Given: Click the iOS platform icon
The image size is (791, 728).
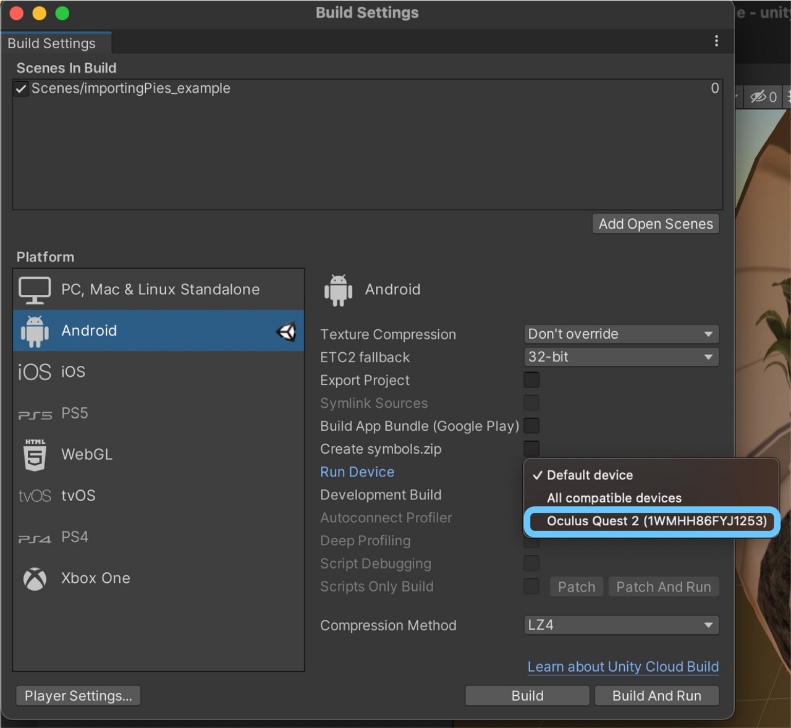Looking at the screenshot, I should tap(35, 372).
